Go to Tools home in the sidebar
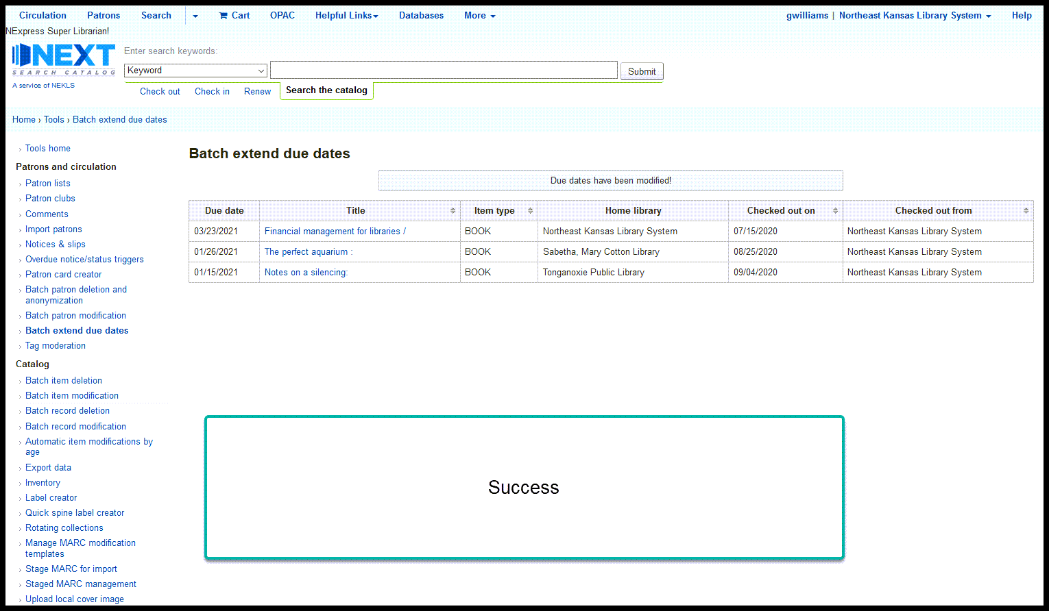 tap(48, 148)
